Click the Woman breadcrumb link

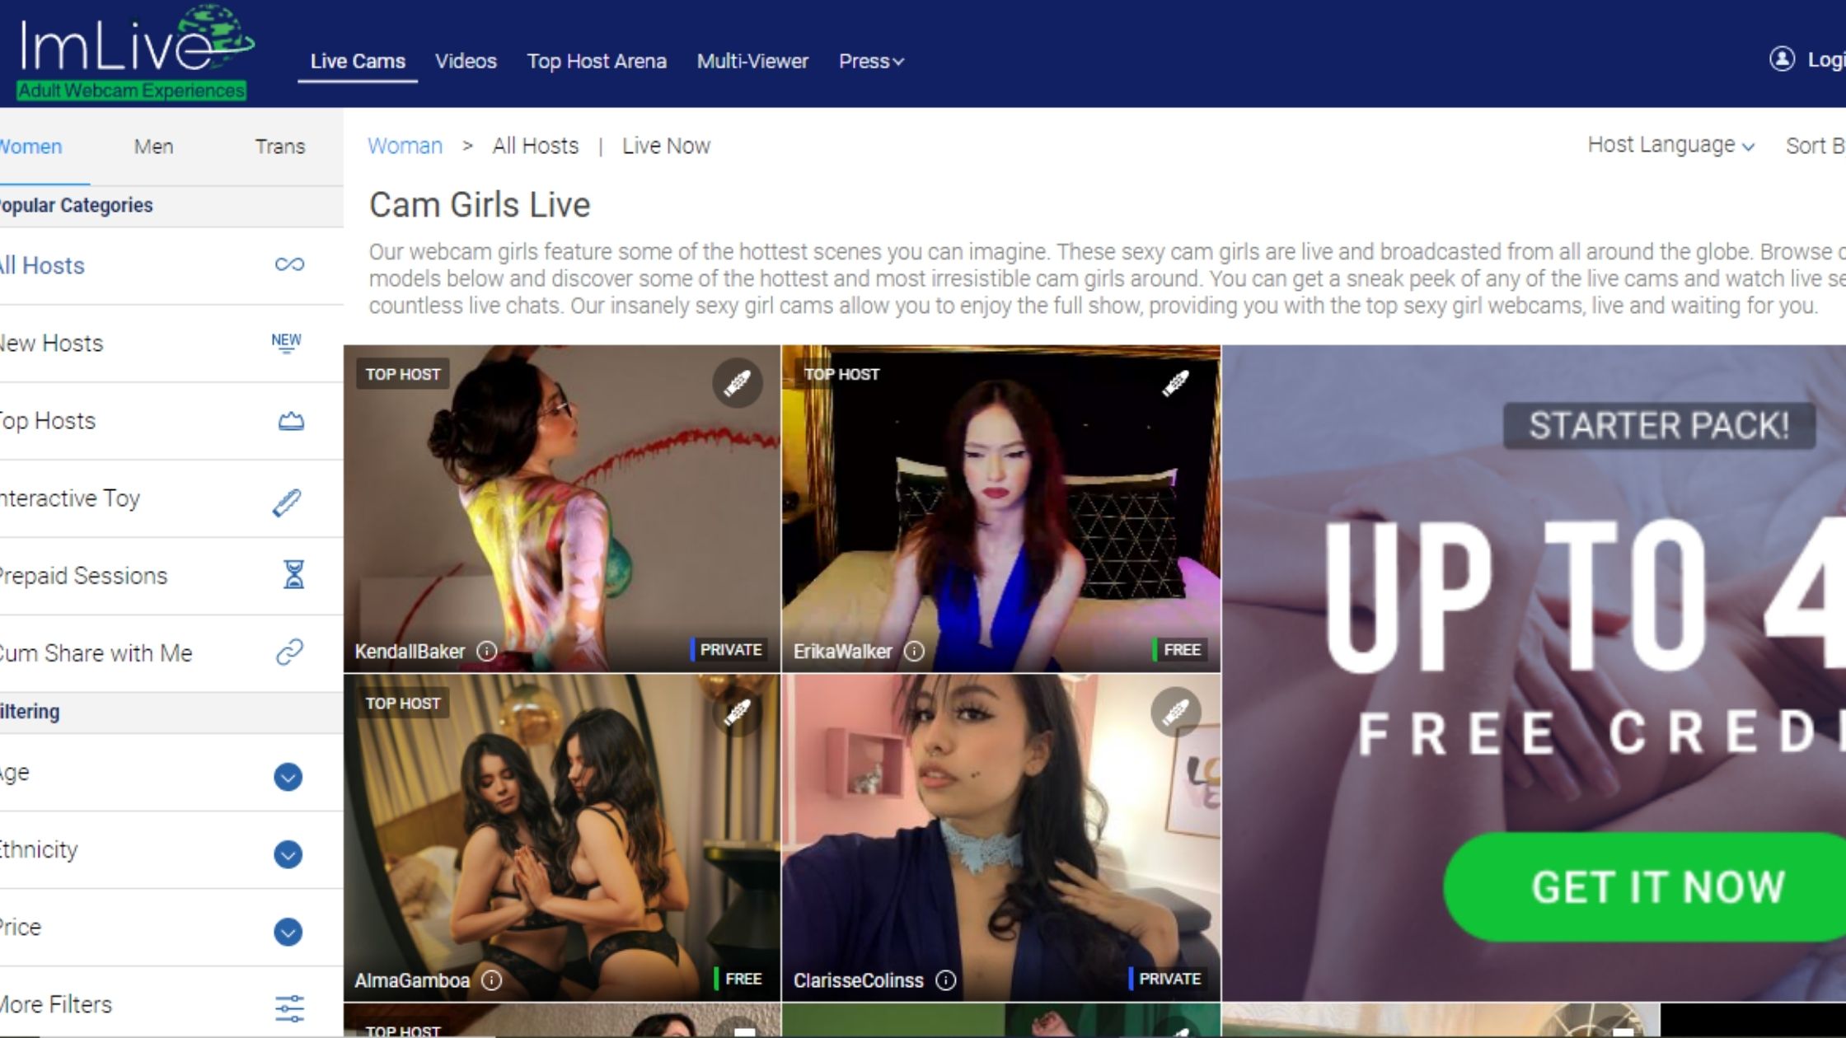405,146
